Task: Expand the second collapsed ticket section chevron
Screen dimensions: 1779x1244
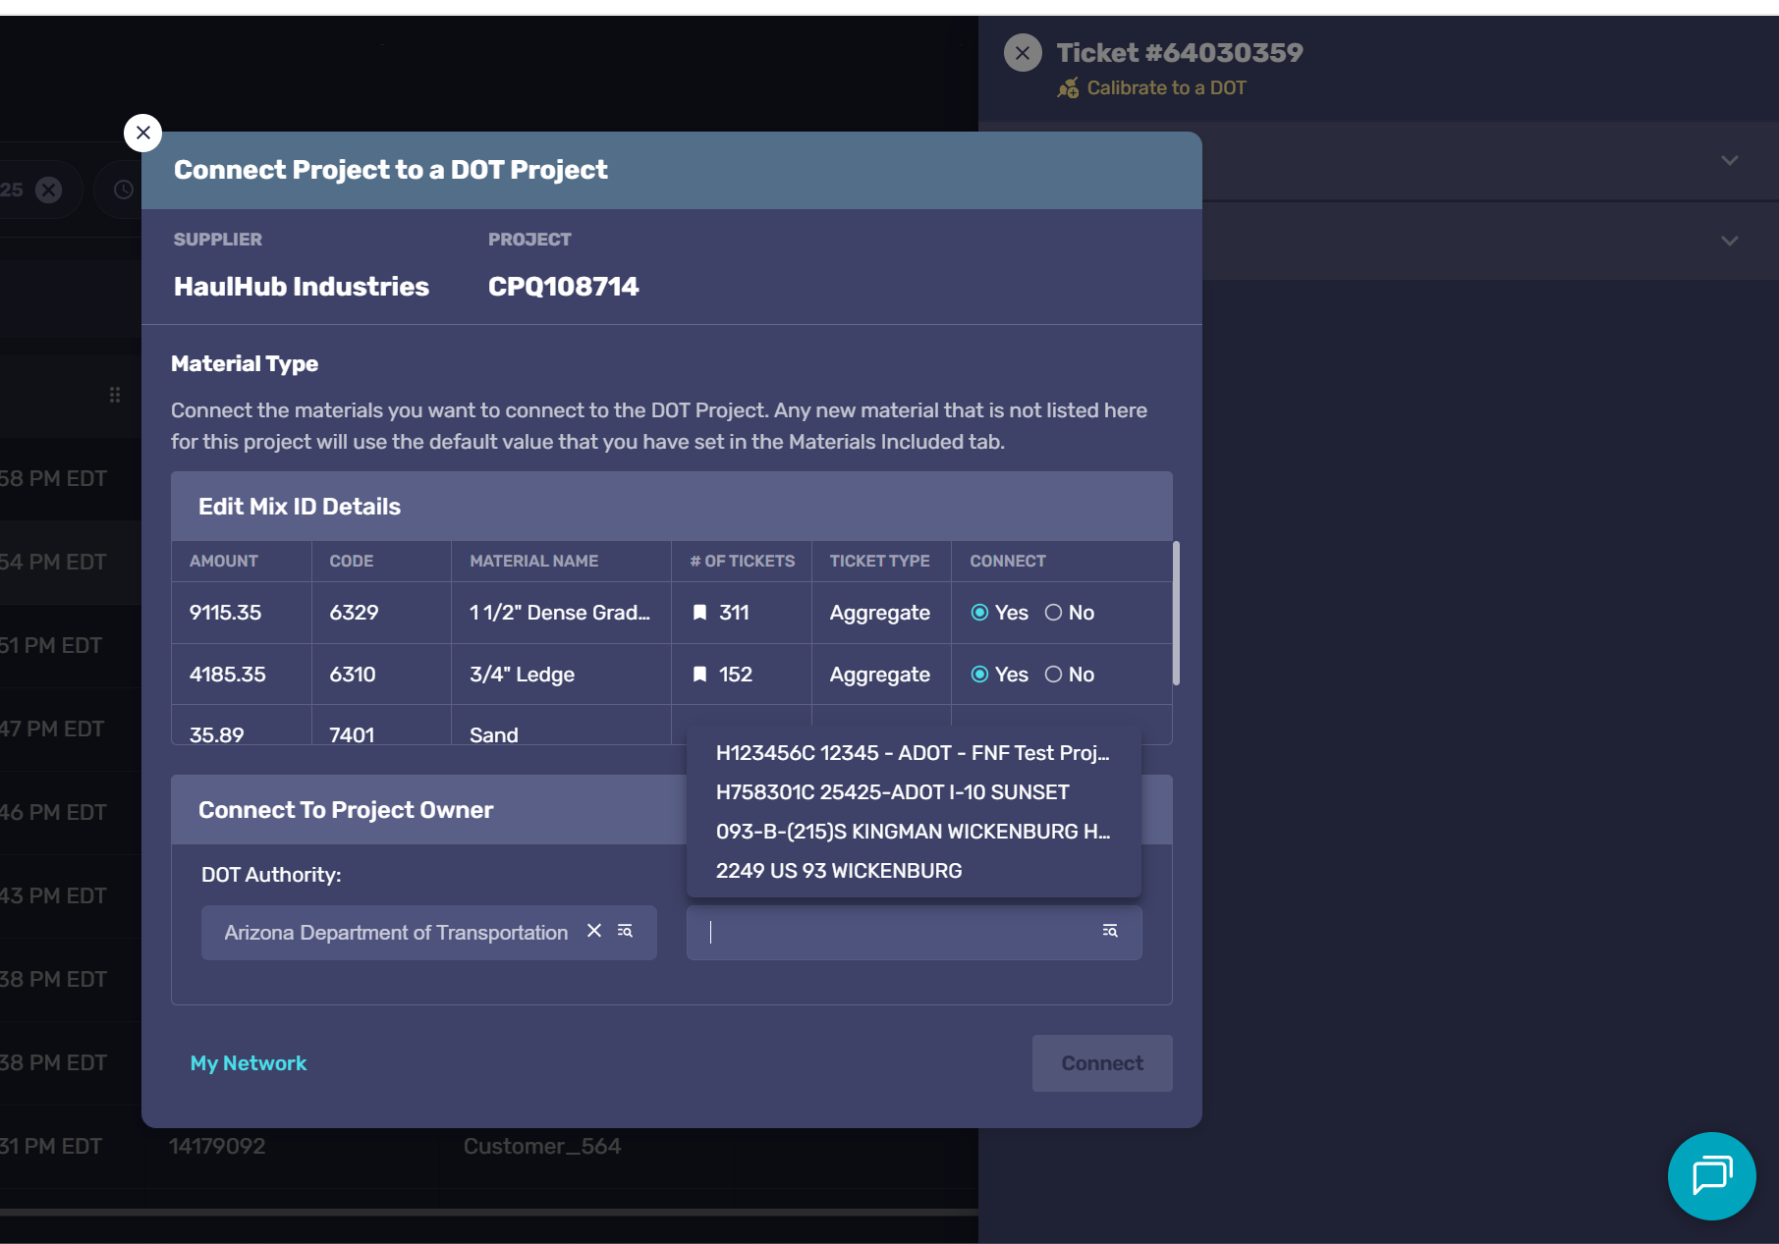Action: (1729, 242)
